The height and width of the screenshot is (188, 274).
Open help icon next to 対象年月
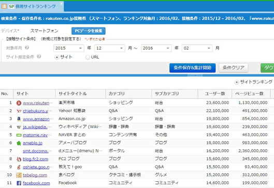pos(27,48)
